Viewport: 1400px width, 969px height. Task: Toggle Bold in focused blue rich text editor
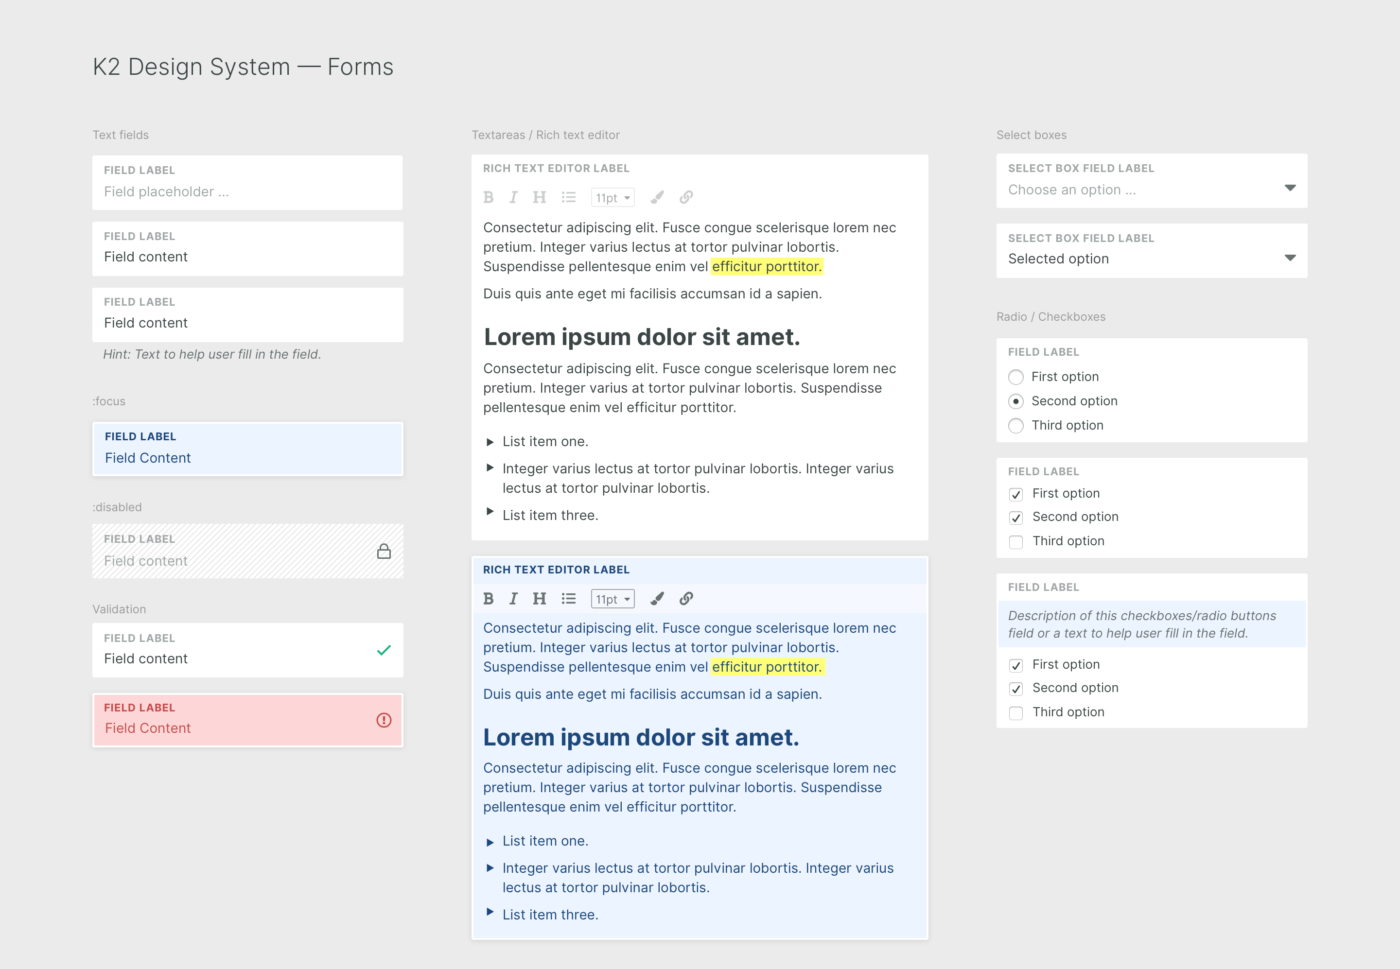point(489,599)
